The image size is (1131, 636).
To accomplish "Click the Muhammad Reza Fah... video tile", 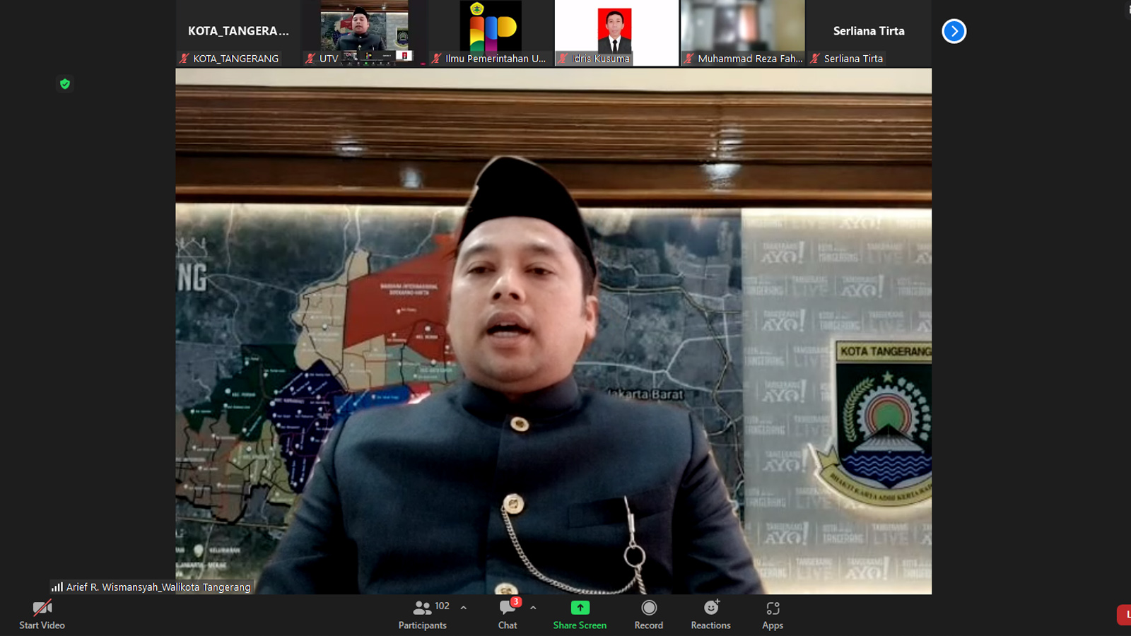I will pyautogui.click(x=742, y=32).
